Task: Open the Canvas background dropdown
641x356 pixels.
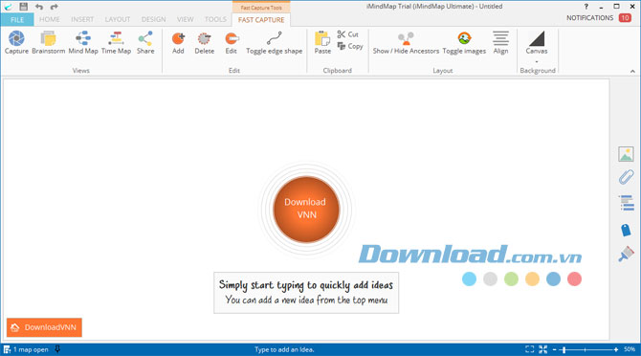Action: click(537, 61)
